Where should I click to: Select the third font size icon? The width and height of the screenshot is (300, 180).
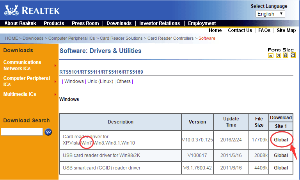[x=286, y=55]
